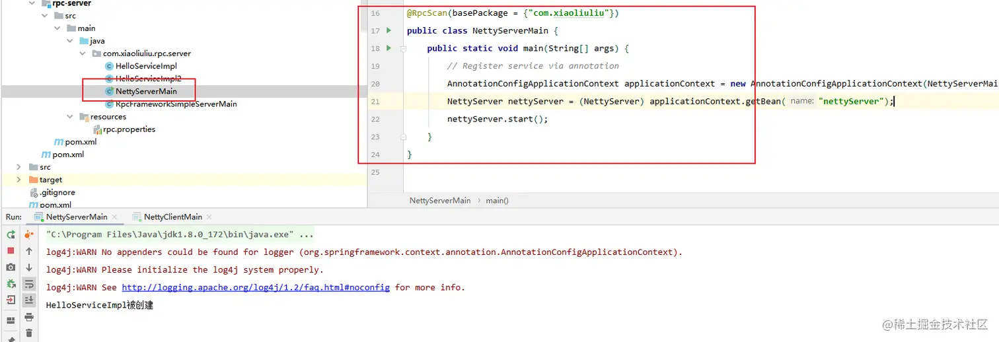Dump threads using the camera icon
The width and height of the screenshot is (999, 342).
point(11,267)
